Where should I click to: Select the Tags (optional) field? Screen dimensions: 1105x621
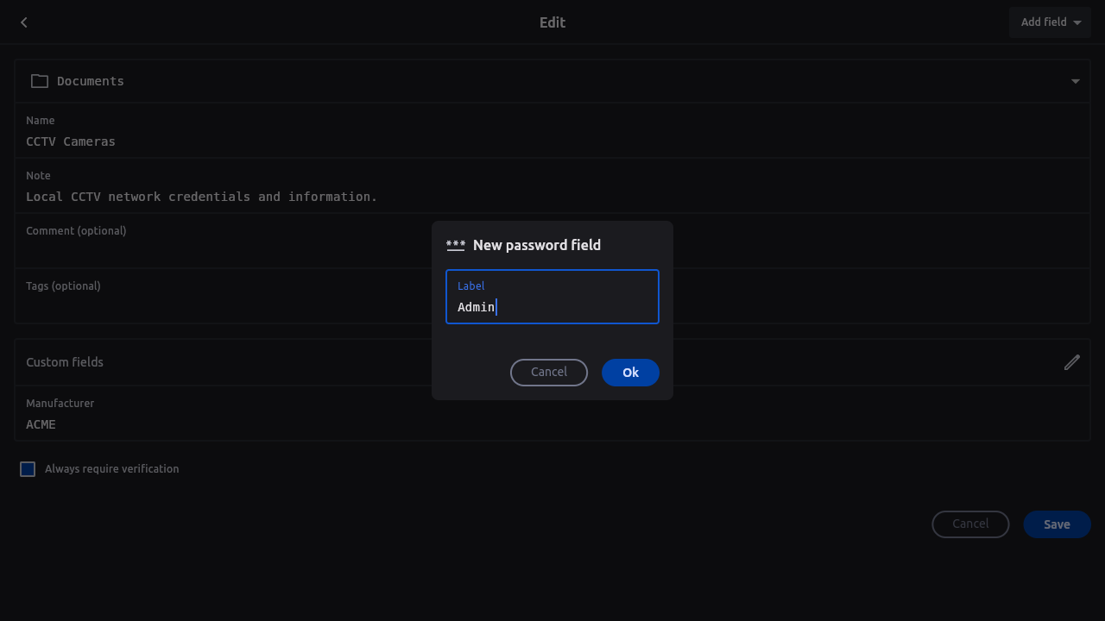coord(552,297)
